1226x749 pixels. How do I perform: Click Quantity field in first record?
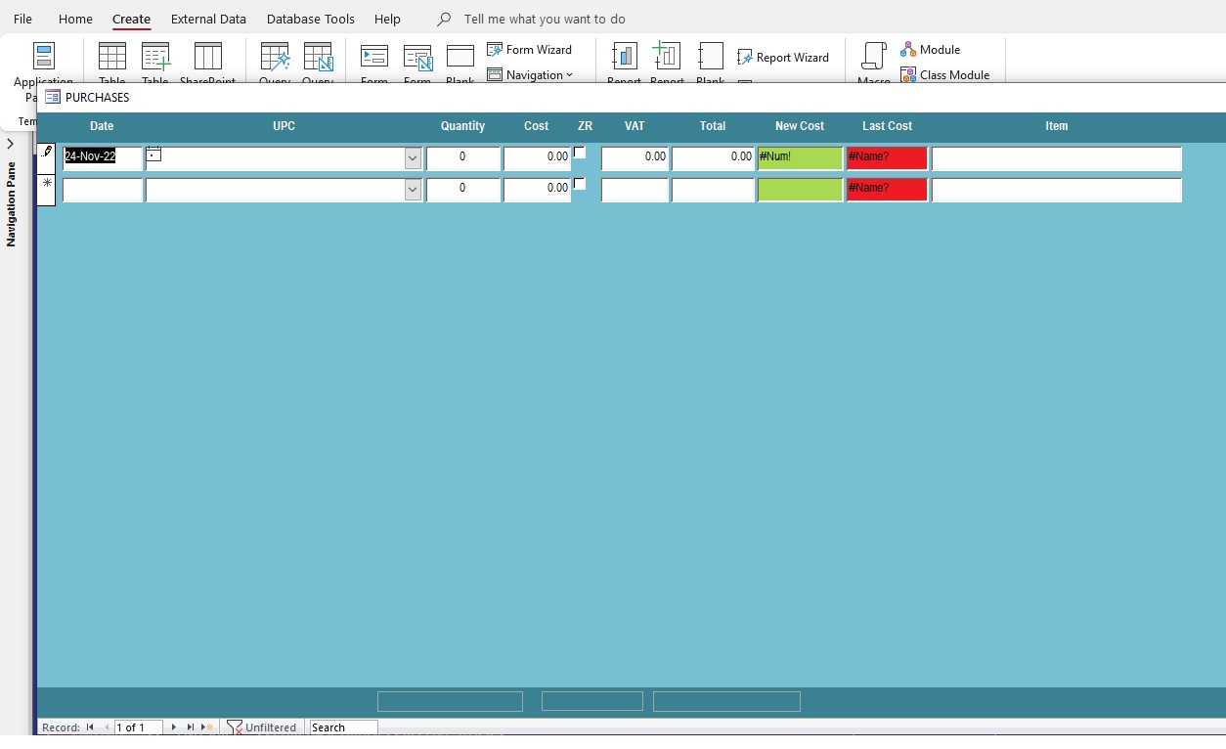[x=463, y=158]
